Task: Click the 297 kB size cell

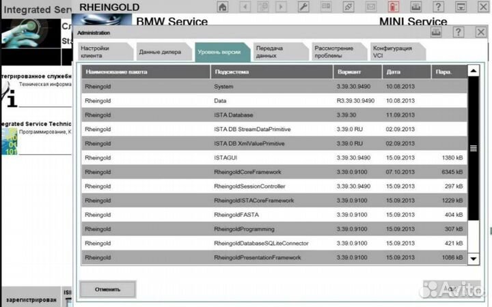Action: (454, 186)
